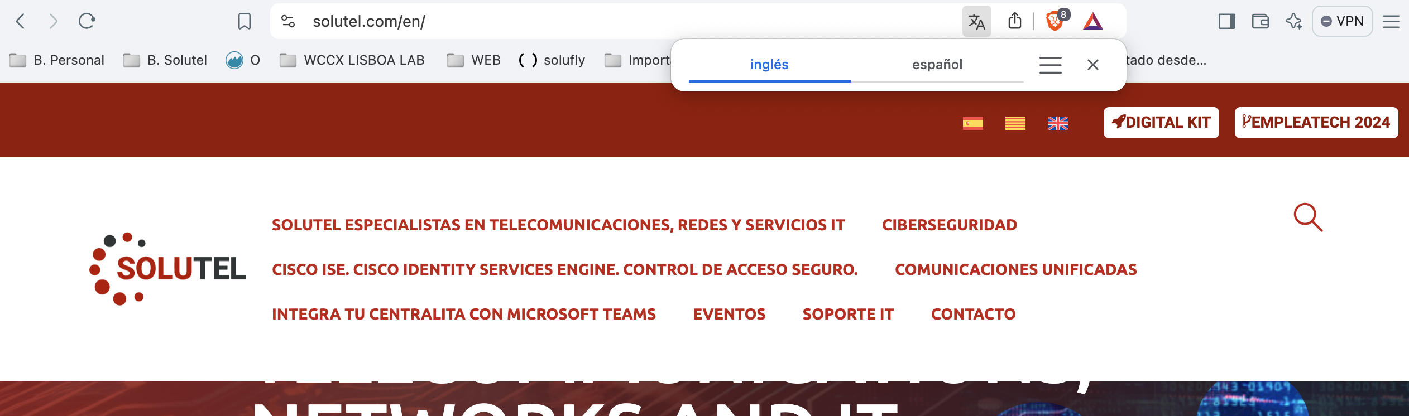Click the address bar URL
The image size is (1409, 416).
[369, 22]
